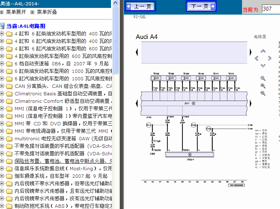Click folder icon of Climatronic Basis row
280x209 pixels.
point(9,94)
